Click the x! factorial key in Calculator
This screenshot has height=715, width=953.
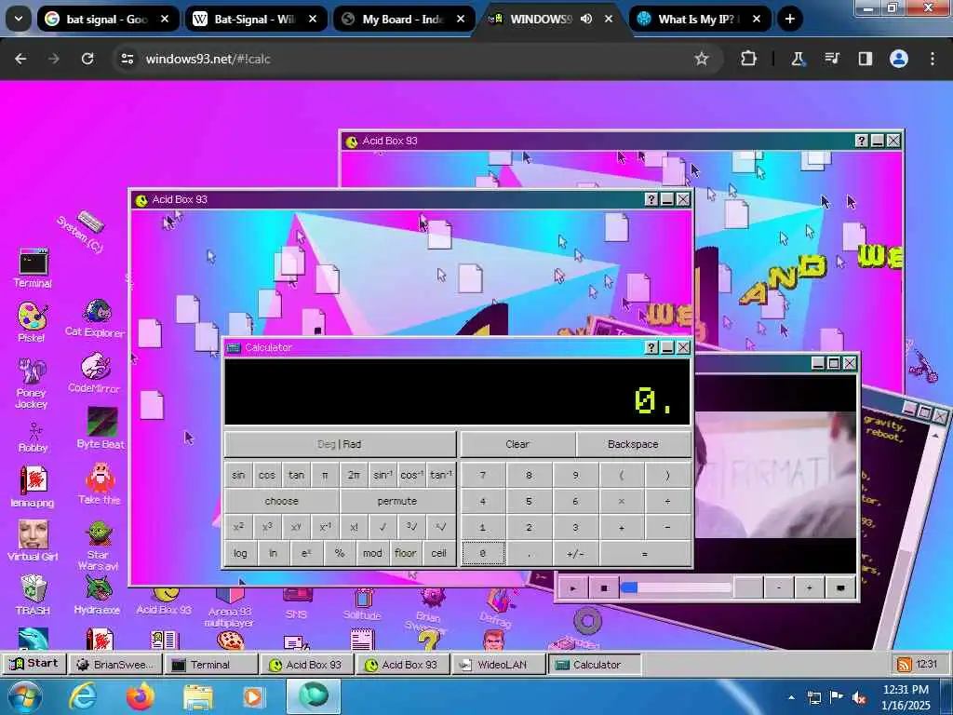pyautogui.click(x=354, y=527)
